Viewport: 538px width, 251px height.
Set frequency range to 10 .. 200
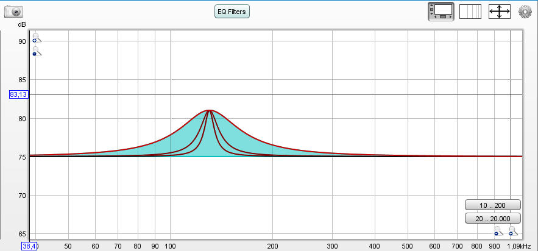point(493,205)
